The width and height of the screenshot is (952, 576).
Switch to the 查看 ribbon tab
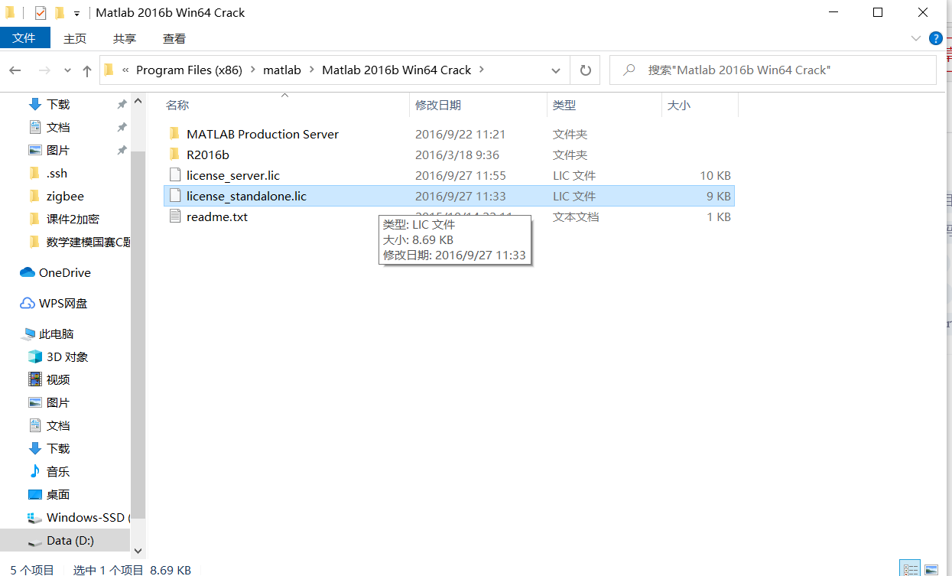[174, 38]
